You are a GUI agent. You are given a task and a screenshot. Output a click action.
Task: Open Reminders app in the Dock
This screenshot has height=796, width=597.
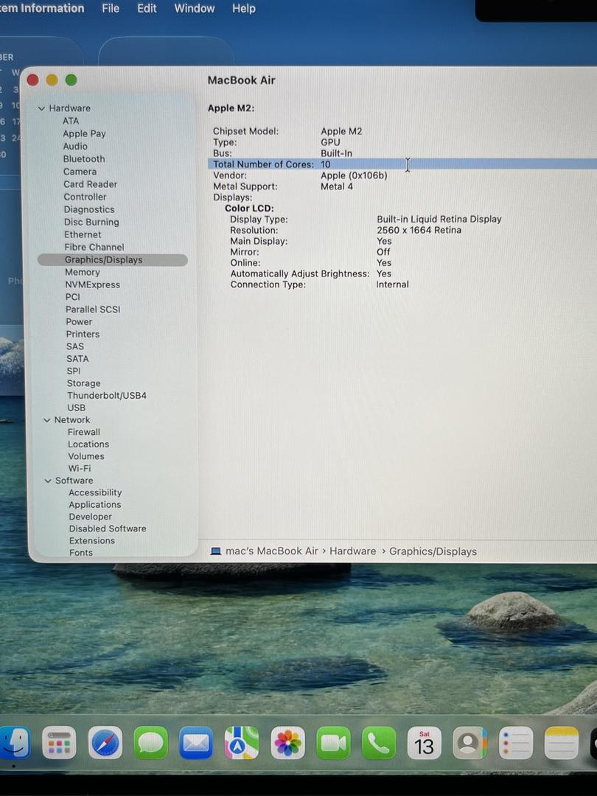tap(516, 743)
